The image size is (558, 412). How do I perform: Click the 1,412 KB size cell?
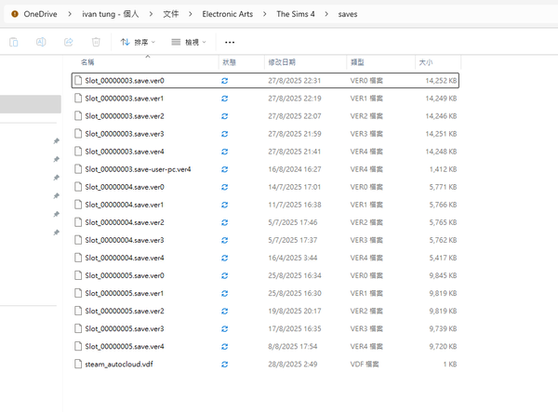443,169
